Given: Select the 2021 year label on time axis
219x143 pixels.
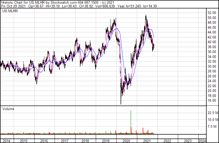Looking at the screenshot, I should pyautogui.click(x=147, y=141).
